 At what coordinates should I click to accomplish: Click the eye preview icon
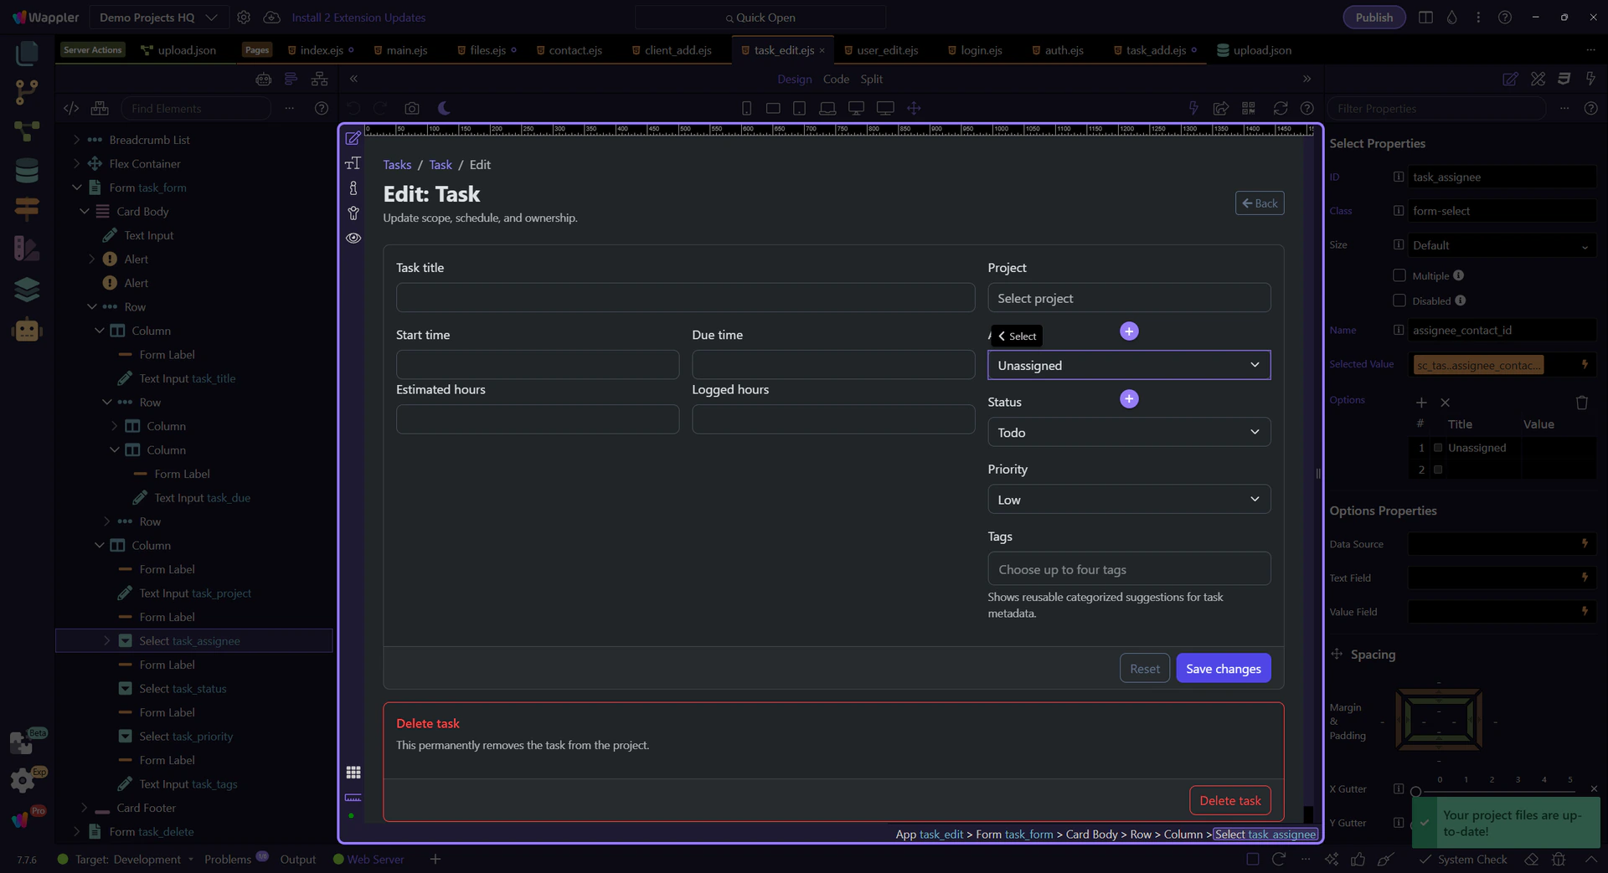(353, 238)
